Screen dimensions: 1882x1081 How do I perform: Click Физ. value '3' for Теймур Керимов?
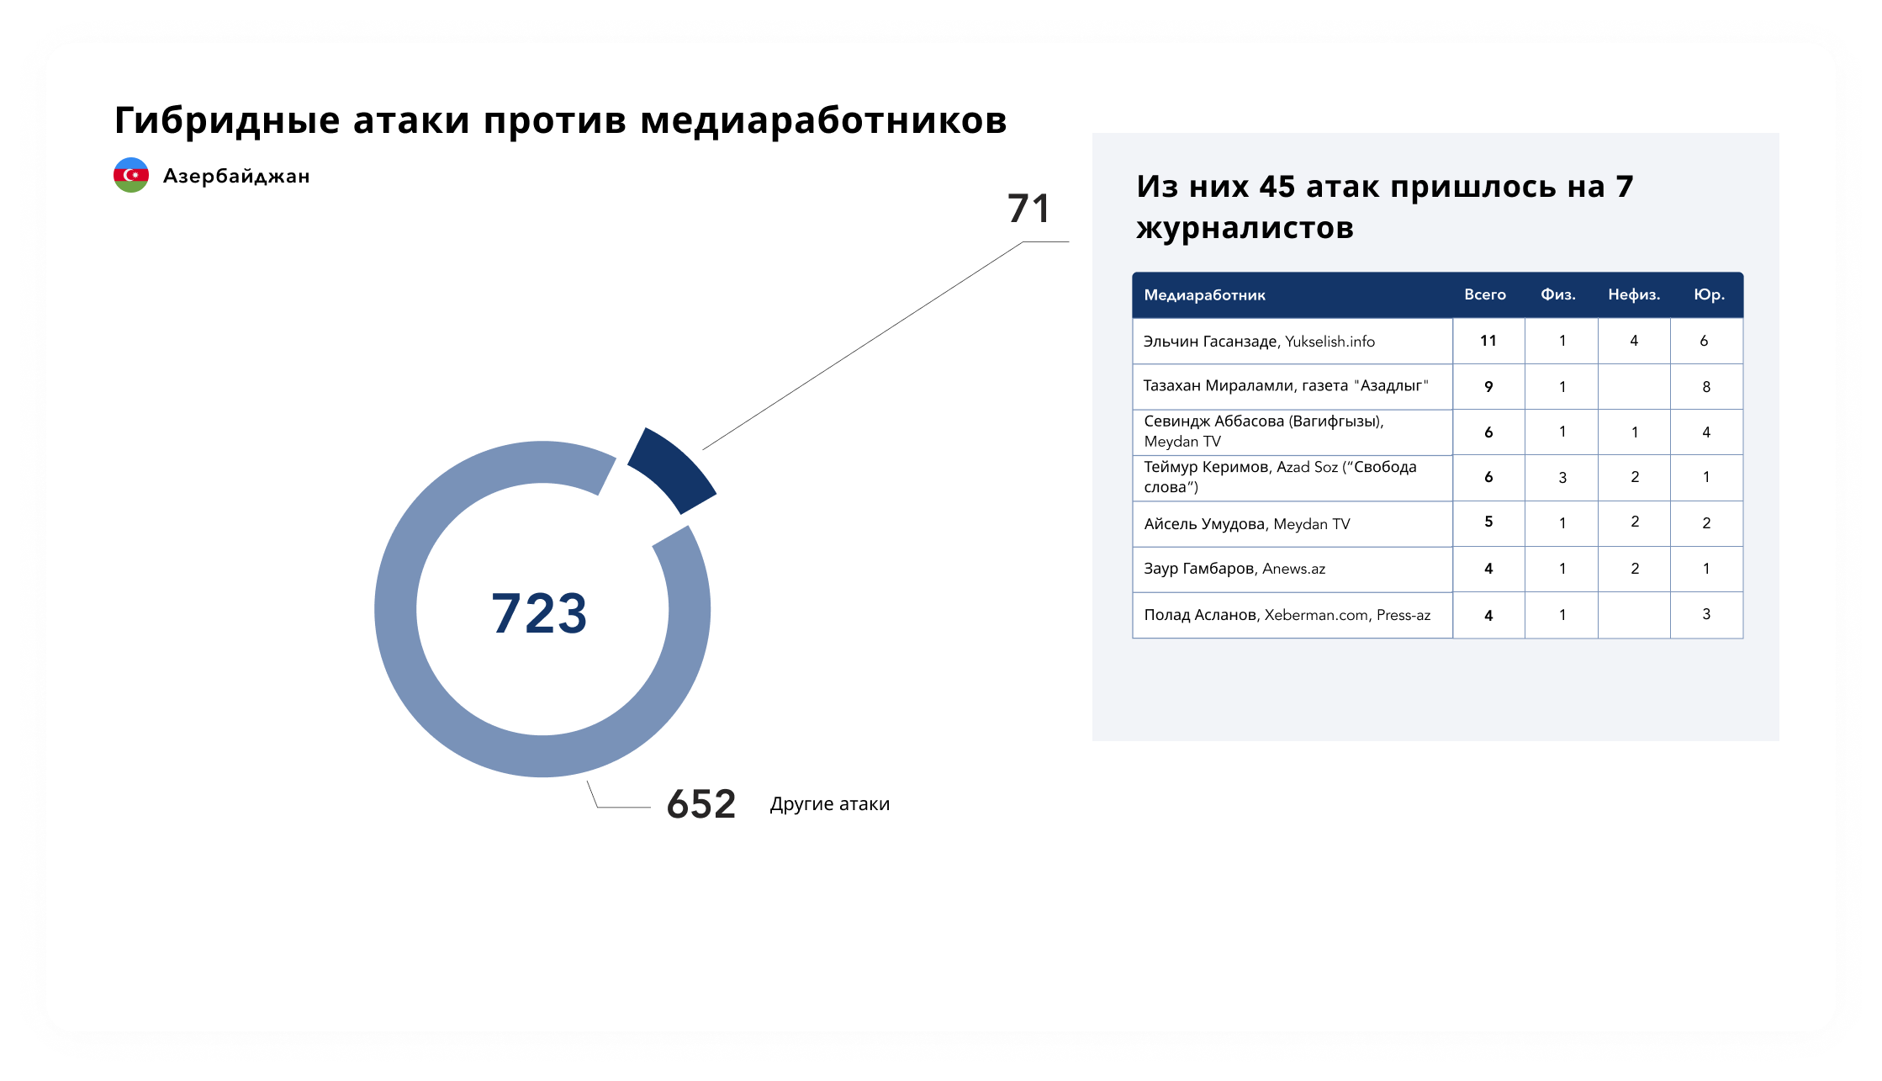(x=1562, y=478)
